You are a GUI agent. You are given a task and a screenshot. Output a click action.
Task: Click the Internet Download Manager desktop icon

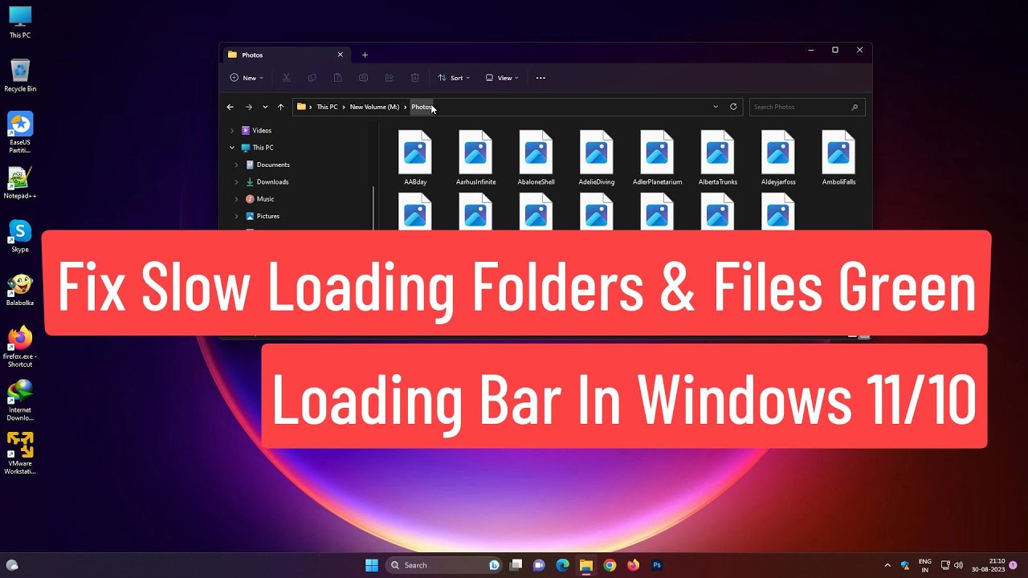[20, 400]
